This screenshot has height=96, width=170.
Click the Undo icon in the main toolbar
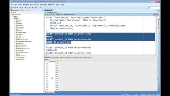pyautogui.click(x=20, y=7)
